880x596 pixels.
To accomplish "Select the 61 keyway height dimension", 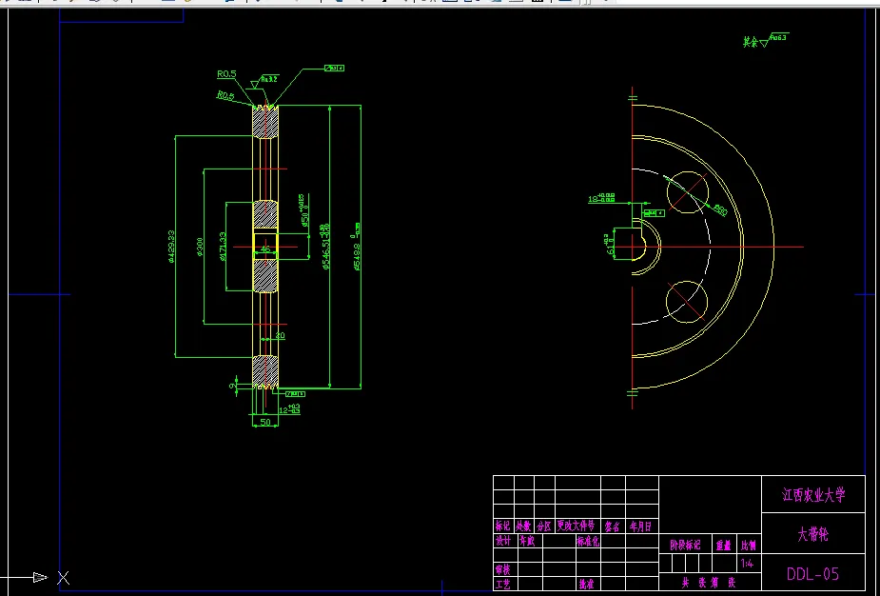I will tap(610, 246).
